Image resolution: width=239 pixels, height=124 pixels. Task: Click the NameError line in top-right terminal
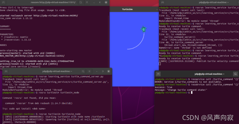(185, 48)
